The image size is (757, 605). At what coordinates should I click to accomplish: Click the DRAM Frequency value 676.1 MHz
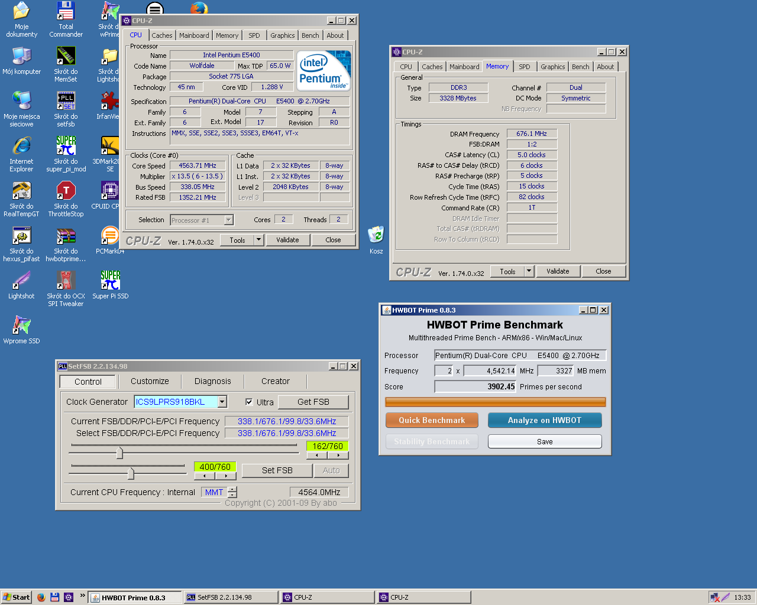pos(532,134)
